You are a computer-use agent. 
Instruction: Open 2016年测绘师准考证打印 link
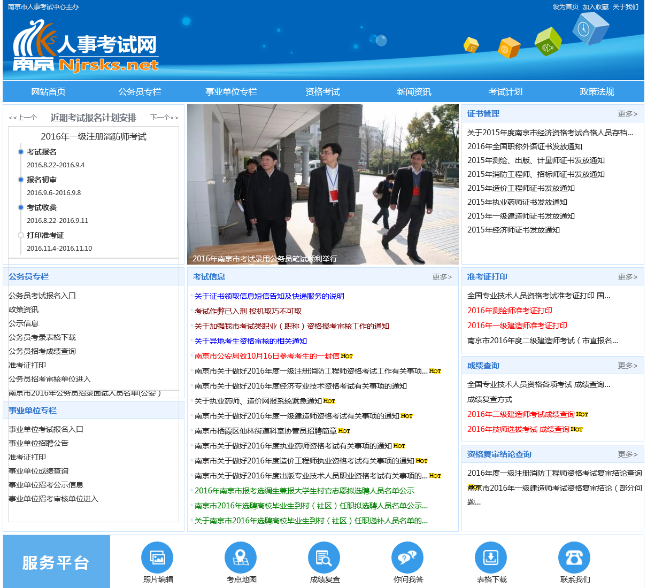[x=510, y=311]
